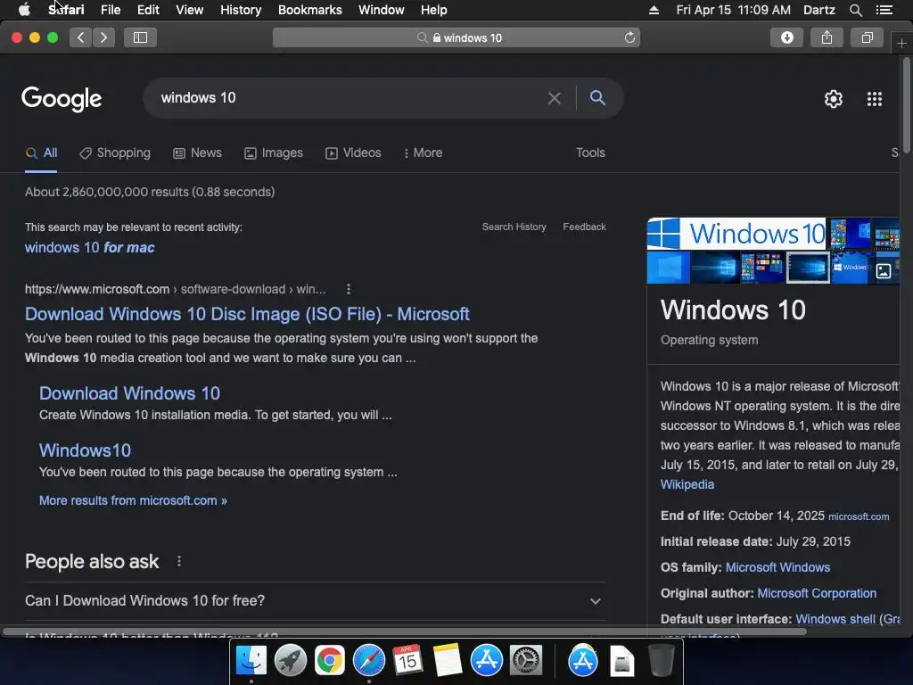Open the Windows 10 logo thumbnail
The height and width of the screenshot is (685, 913).
point(736,234)
